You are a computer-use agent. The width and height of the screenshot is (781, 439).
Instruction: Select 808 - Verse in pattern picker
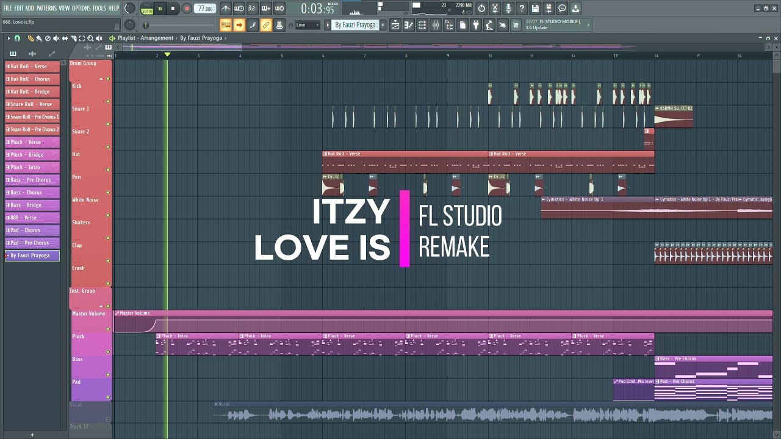32,218
